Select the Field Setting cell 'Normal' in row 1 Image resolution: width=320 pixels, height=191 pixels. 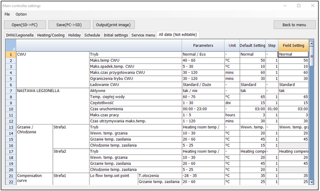[293, 54]
